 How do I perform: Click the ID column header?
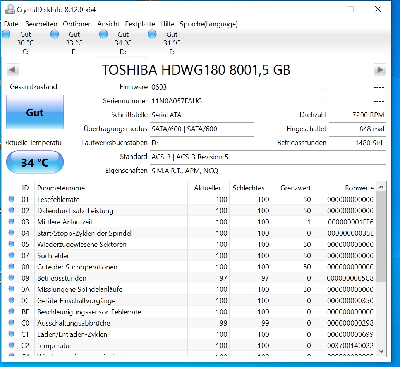point(25,188)
